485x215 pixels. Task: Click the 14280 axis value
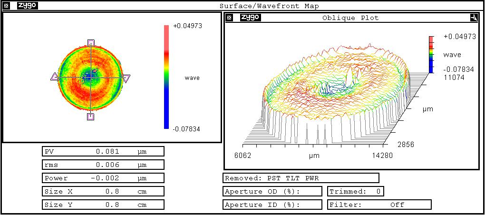tap(382, 155)
